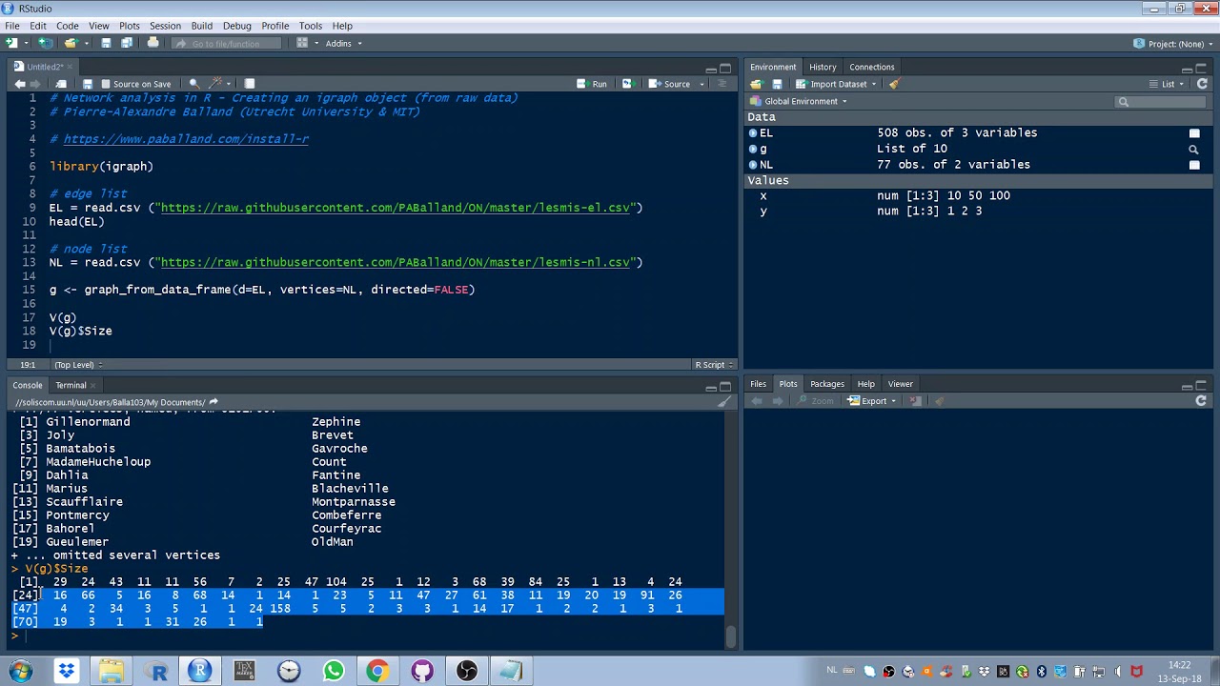Open the lesmis-nl.csv URL in line 12

click(x=395, y=263)
